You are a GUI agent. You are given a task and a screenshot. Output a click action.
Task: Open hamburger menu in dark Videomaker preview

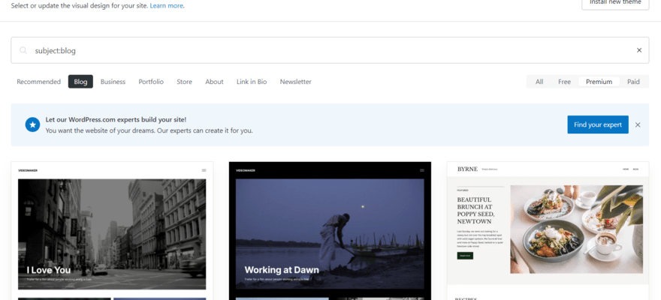click(422, 170)
